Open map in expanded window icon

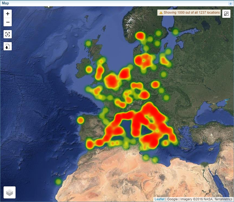click(x=226, y=14)
